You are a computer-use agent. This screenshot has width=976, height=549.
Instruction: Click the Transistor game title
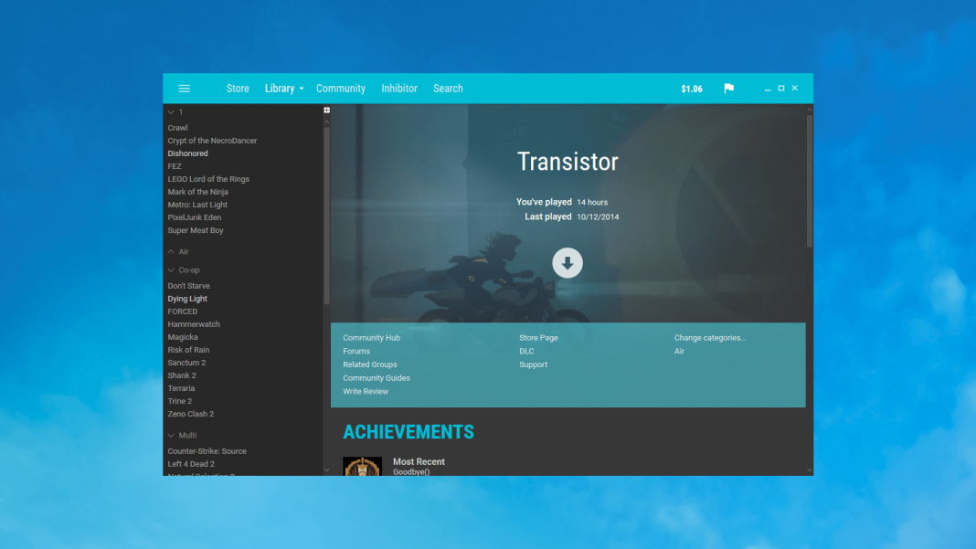[x=568, y=162]
